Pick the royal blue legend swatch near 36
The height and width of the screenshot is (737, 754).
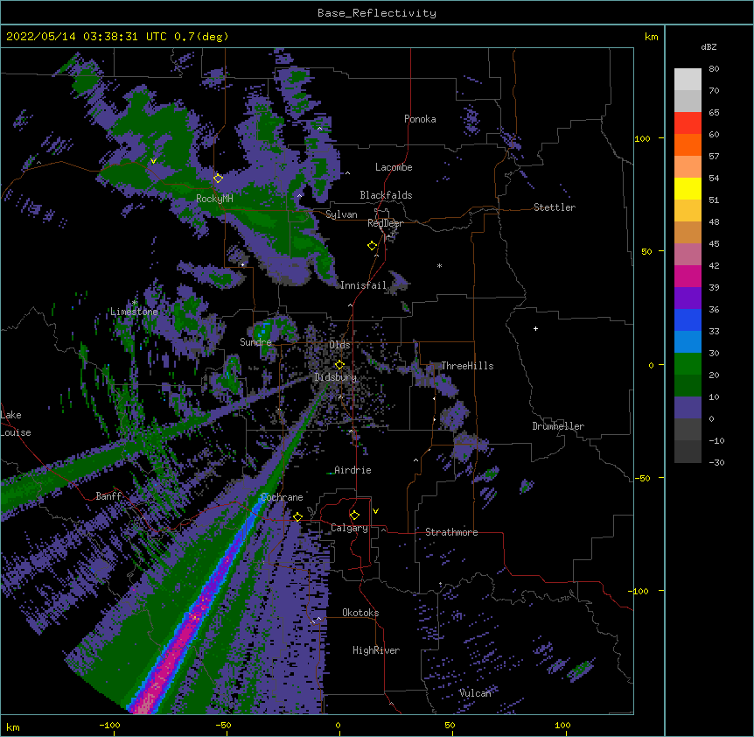688,319
